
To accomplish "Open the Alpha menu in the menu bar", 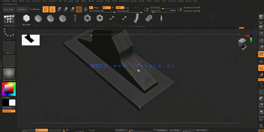I will click(15, 1).
